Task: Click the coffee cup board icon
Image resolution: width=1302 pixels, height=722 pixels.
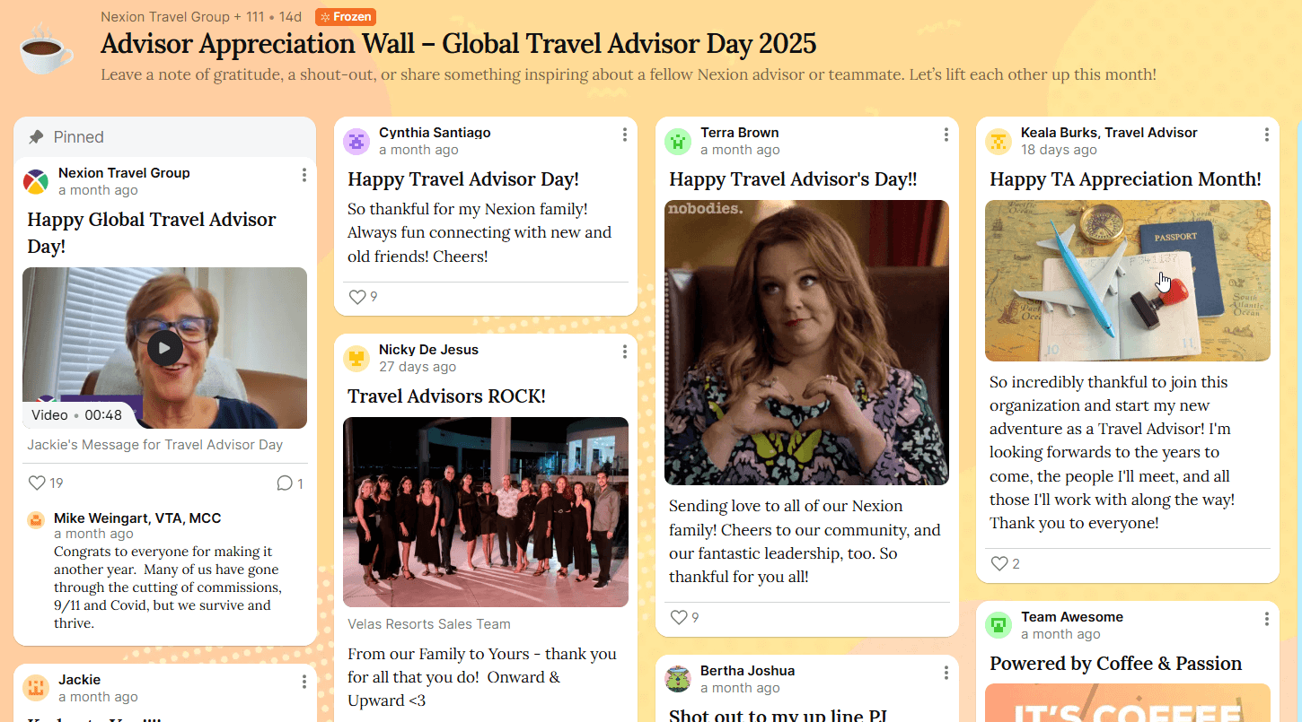Action: [x=47, y=50]
